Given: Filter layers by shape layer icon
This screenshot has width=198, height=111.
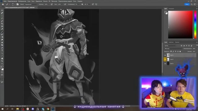Looking at the screenshot, I should (x=189, y=46).
